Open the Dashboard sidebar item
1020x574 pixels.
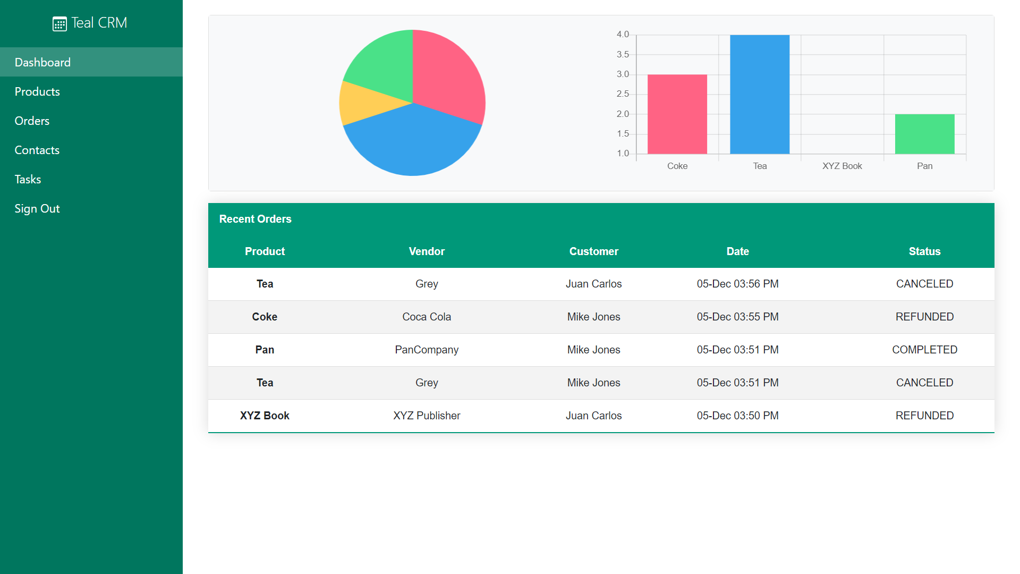pos(42,62)
